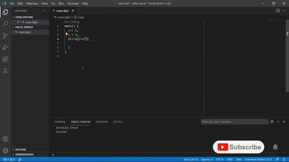Screen dimensions: 289x162
Task: Open the Accounts menu icon
Action: pyautogui.click(x=5, y=139)
